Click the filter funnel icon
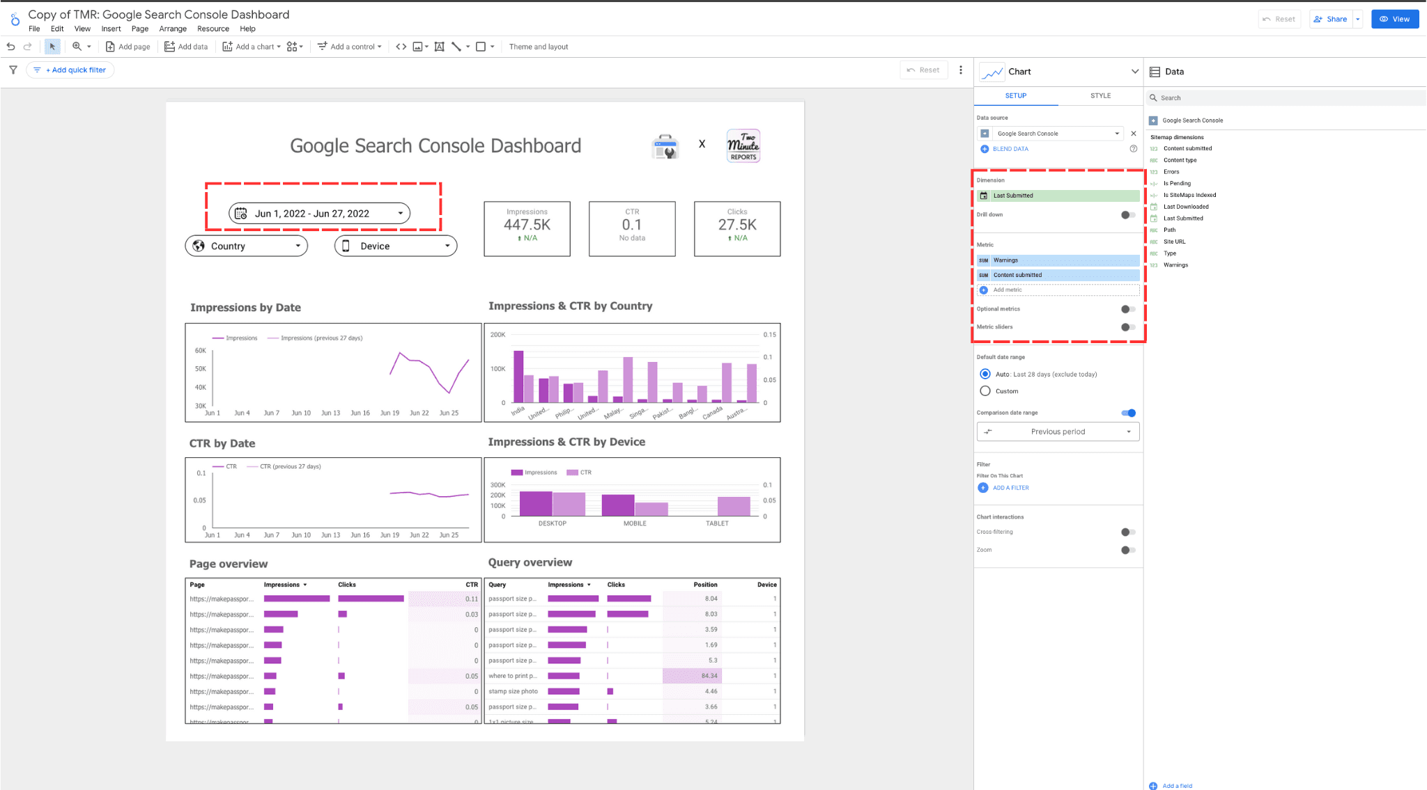 click(13, 70)
